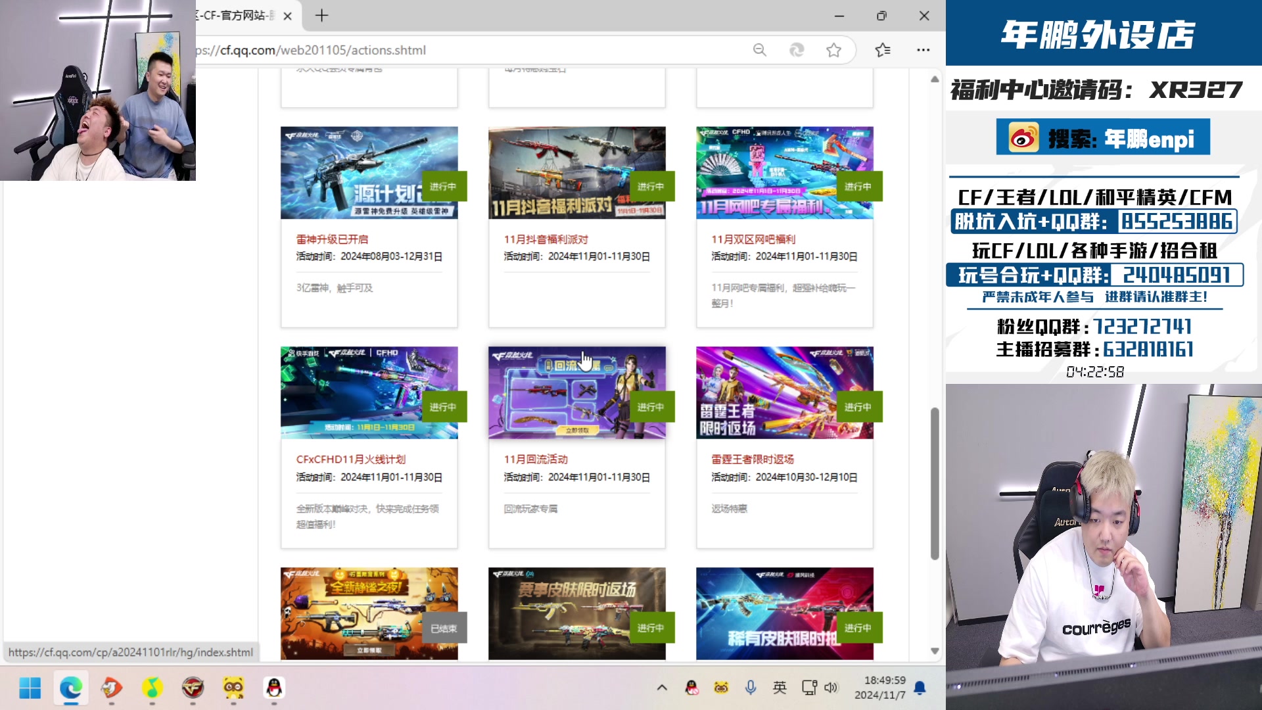Image resolution: width=1262 pixels, height=710 pixels.
Task: Open browser settings and more menu
Action: (923, 50)
